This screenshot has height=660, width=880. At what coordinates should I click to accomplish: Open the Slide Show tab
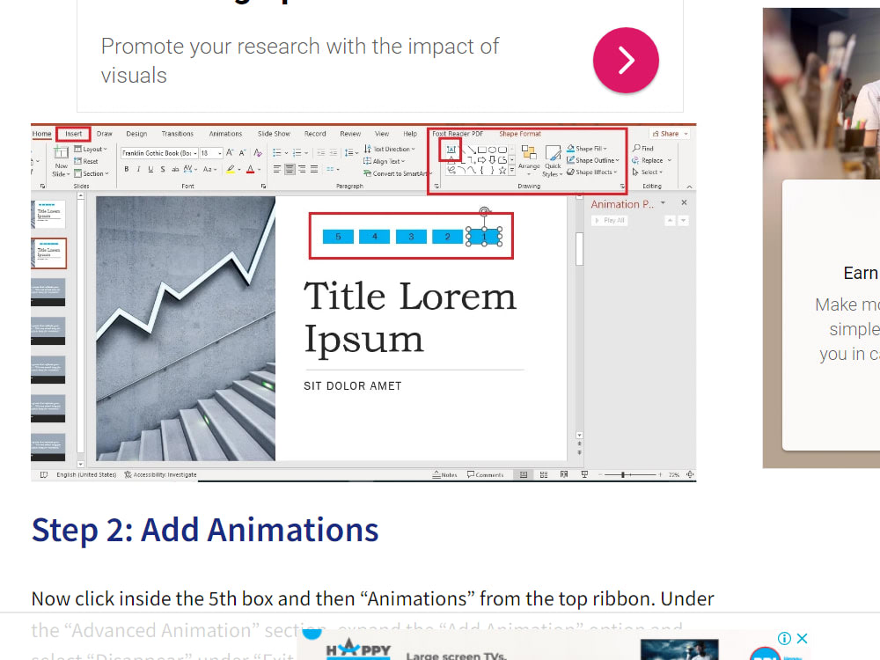coord(274,134)
